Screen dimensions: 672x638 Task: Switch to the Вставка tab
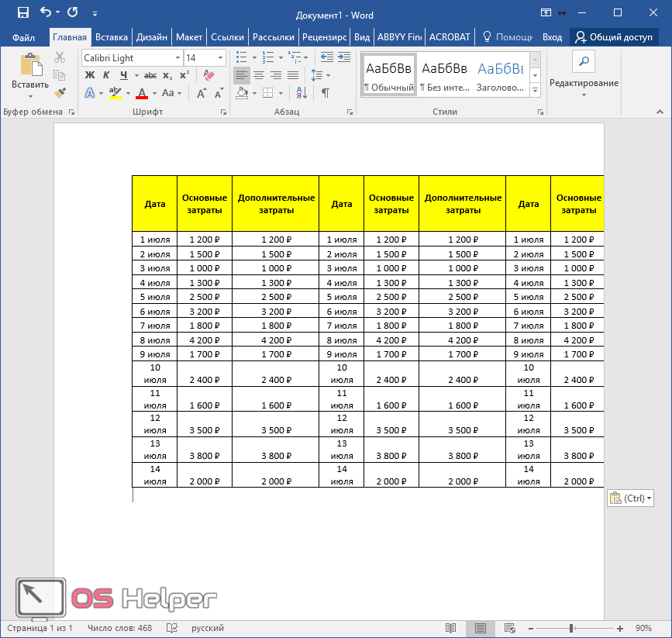tap(112, 36)
